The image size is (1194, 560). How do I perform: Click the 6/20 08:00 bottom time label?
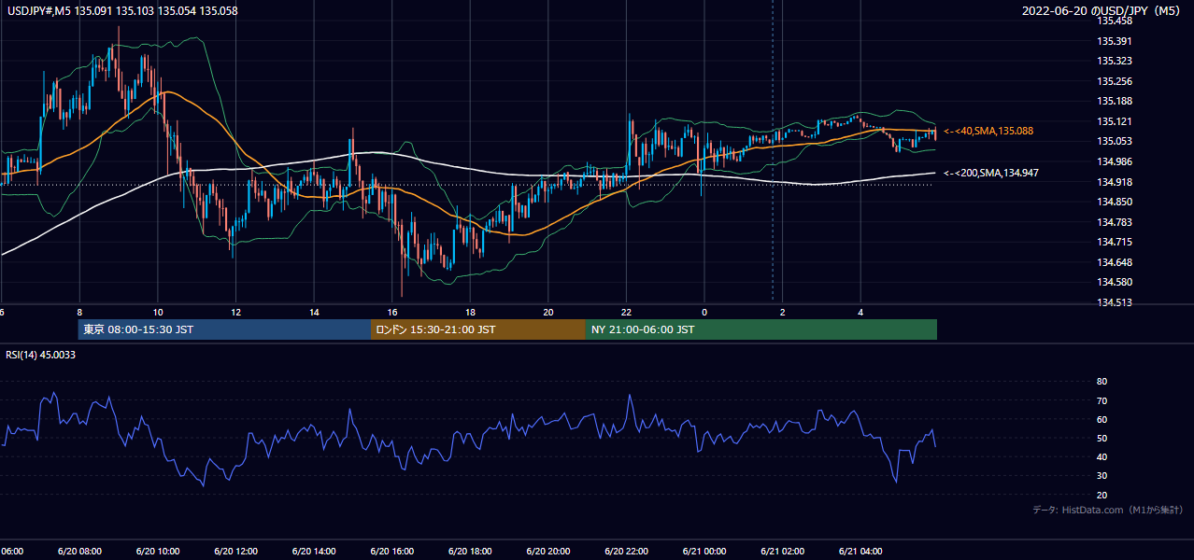(x=79, y=552)
